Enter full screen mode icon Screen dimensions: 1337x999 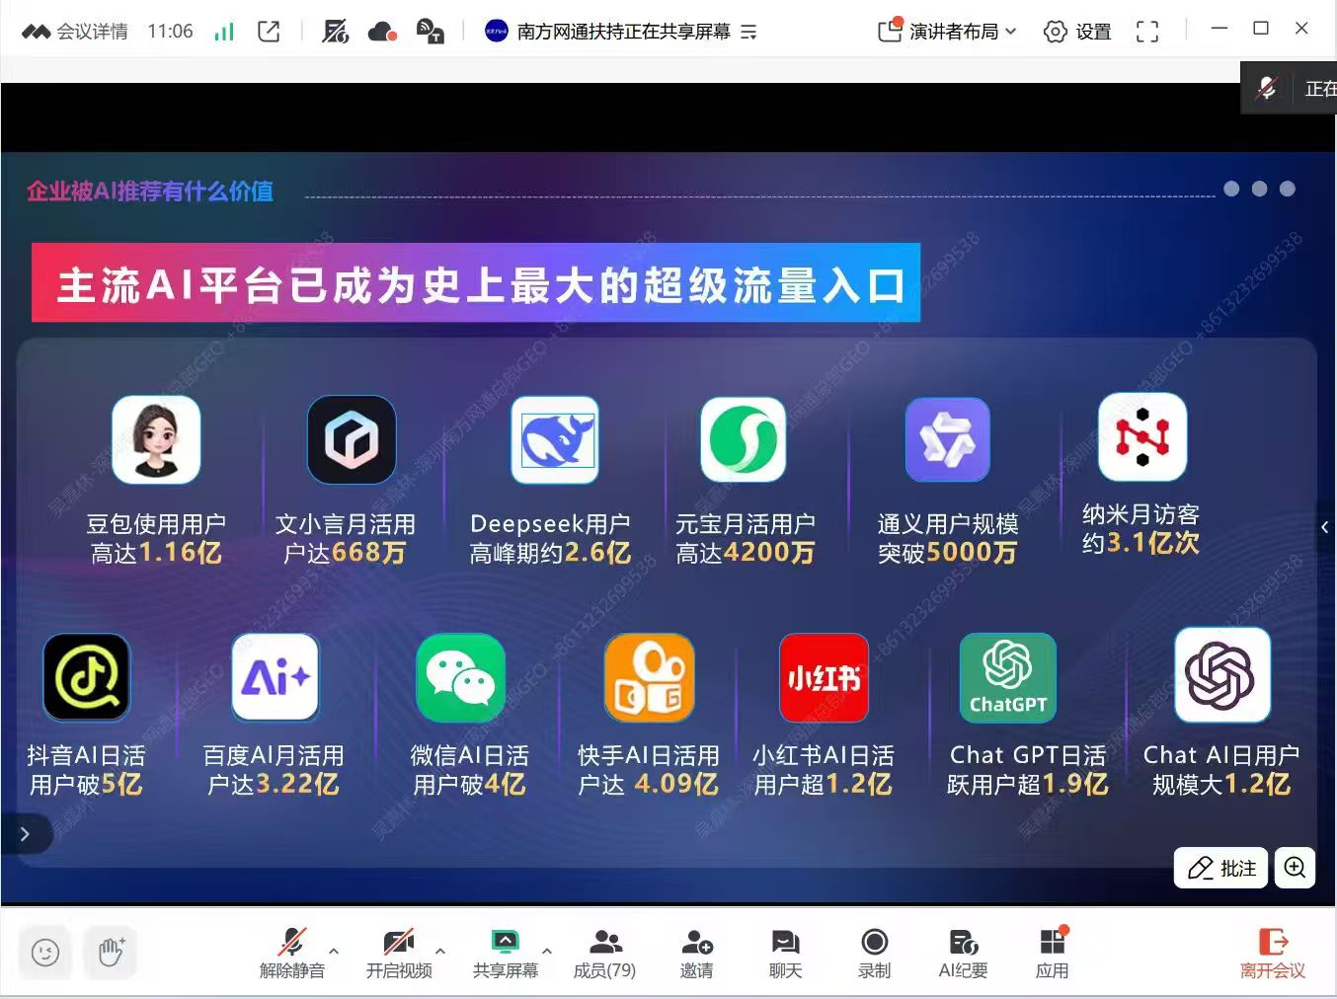pyautogui.click(x=1146, y=32)
